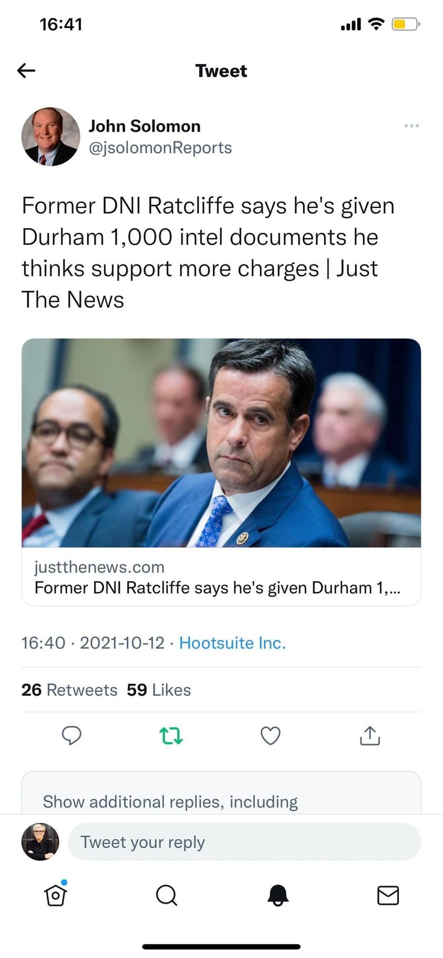Open Direct Messages envelope icon
Viewport: 443px width, 958px height.
click(x=388, y=896)
